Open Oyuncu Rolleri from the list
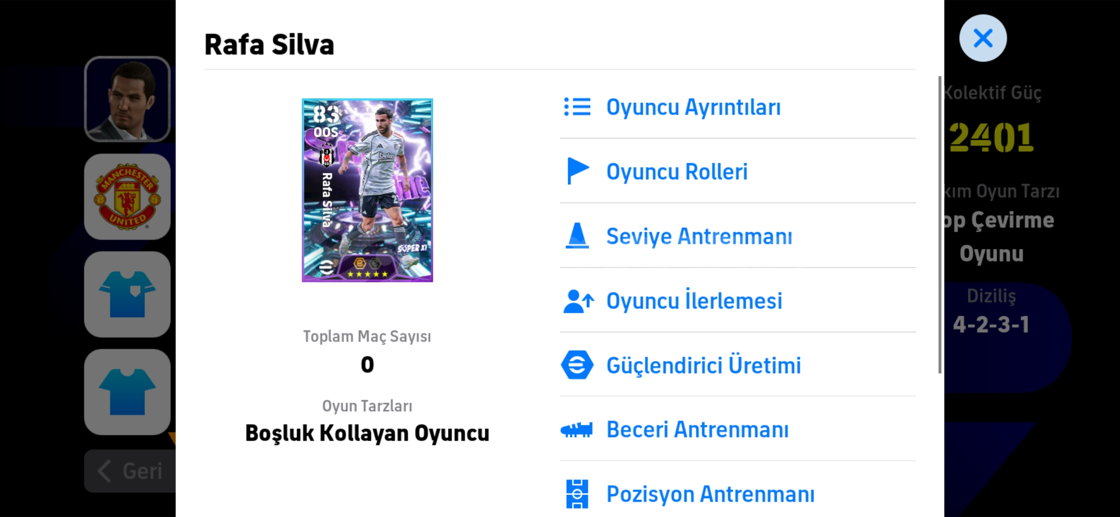 [x=676, y=172]
